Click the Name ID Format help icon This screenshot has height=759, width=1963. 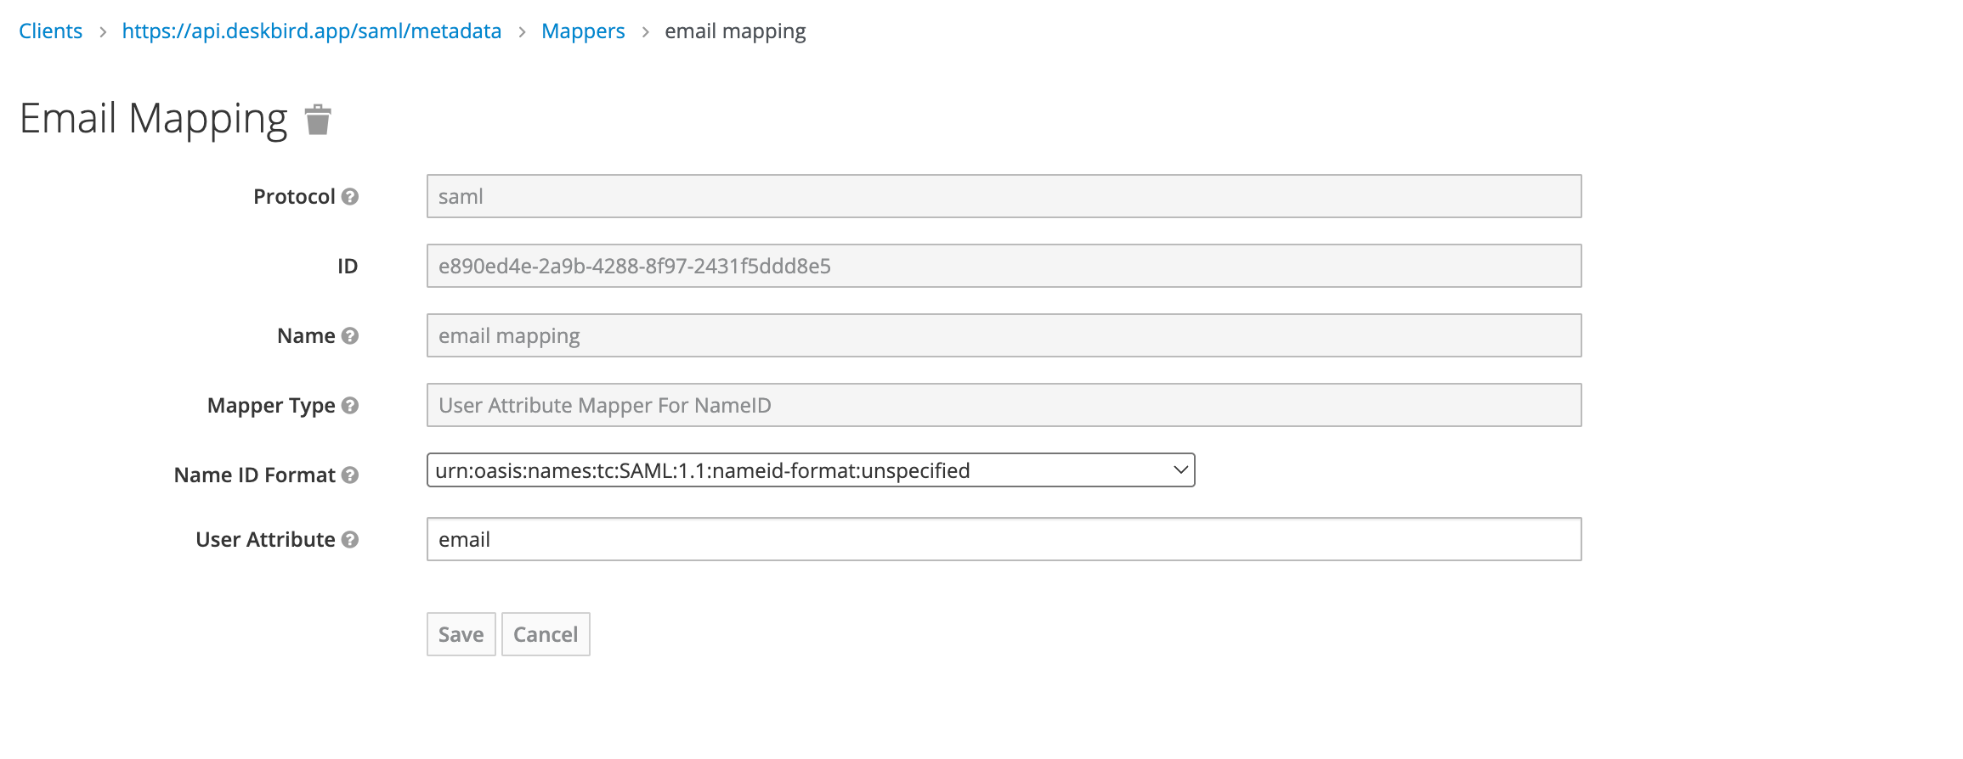coord(350,475)
